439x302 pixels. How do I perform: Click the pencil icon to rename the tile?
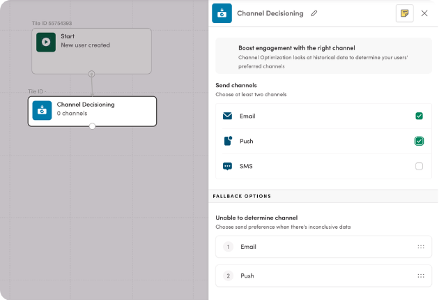(x=314, y=13)
